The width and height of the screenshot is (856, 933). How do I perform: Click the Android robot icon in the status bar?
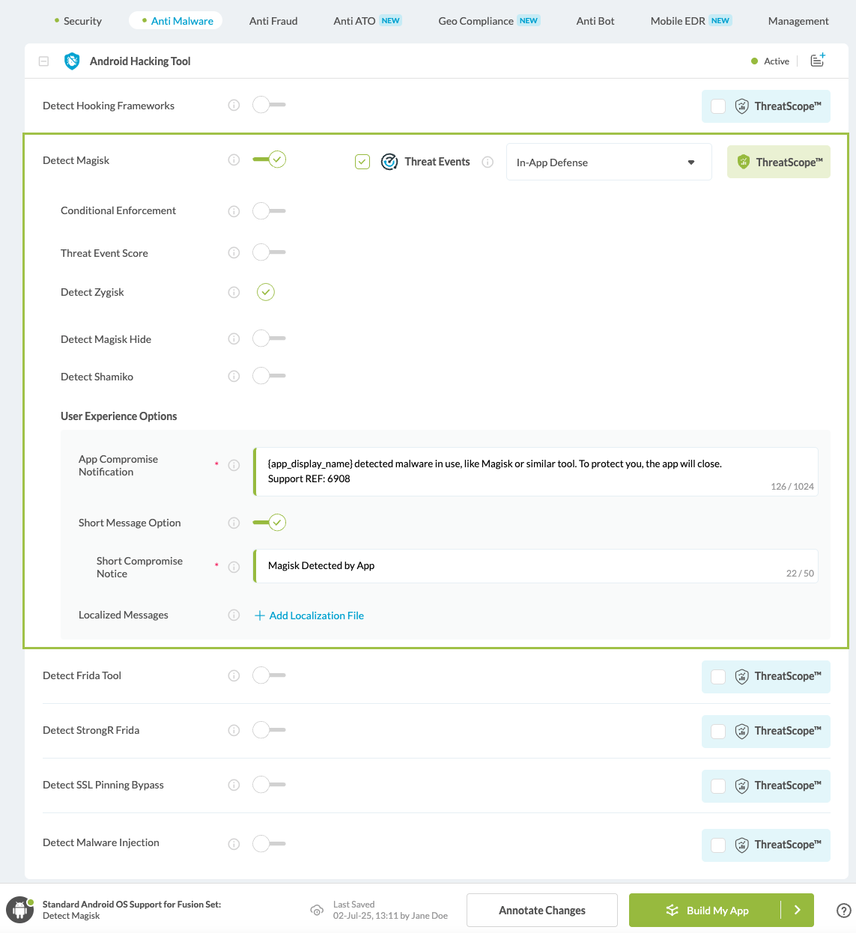click(19, 910)
